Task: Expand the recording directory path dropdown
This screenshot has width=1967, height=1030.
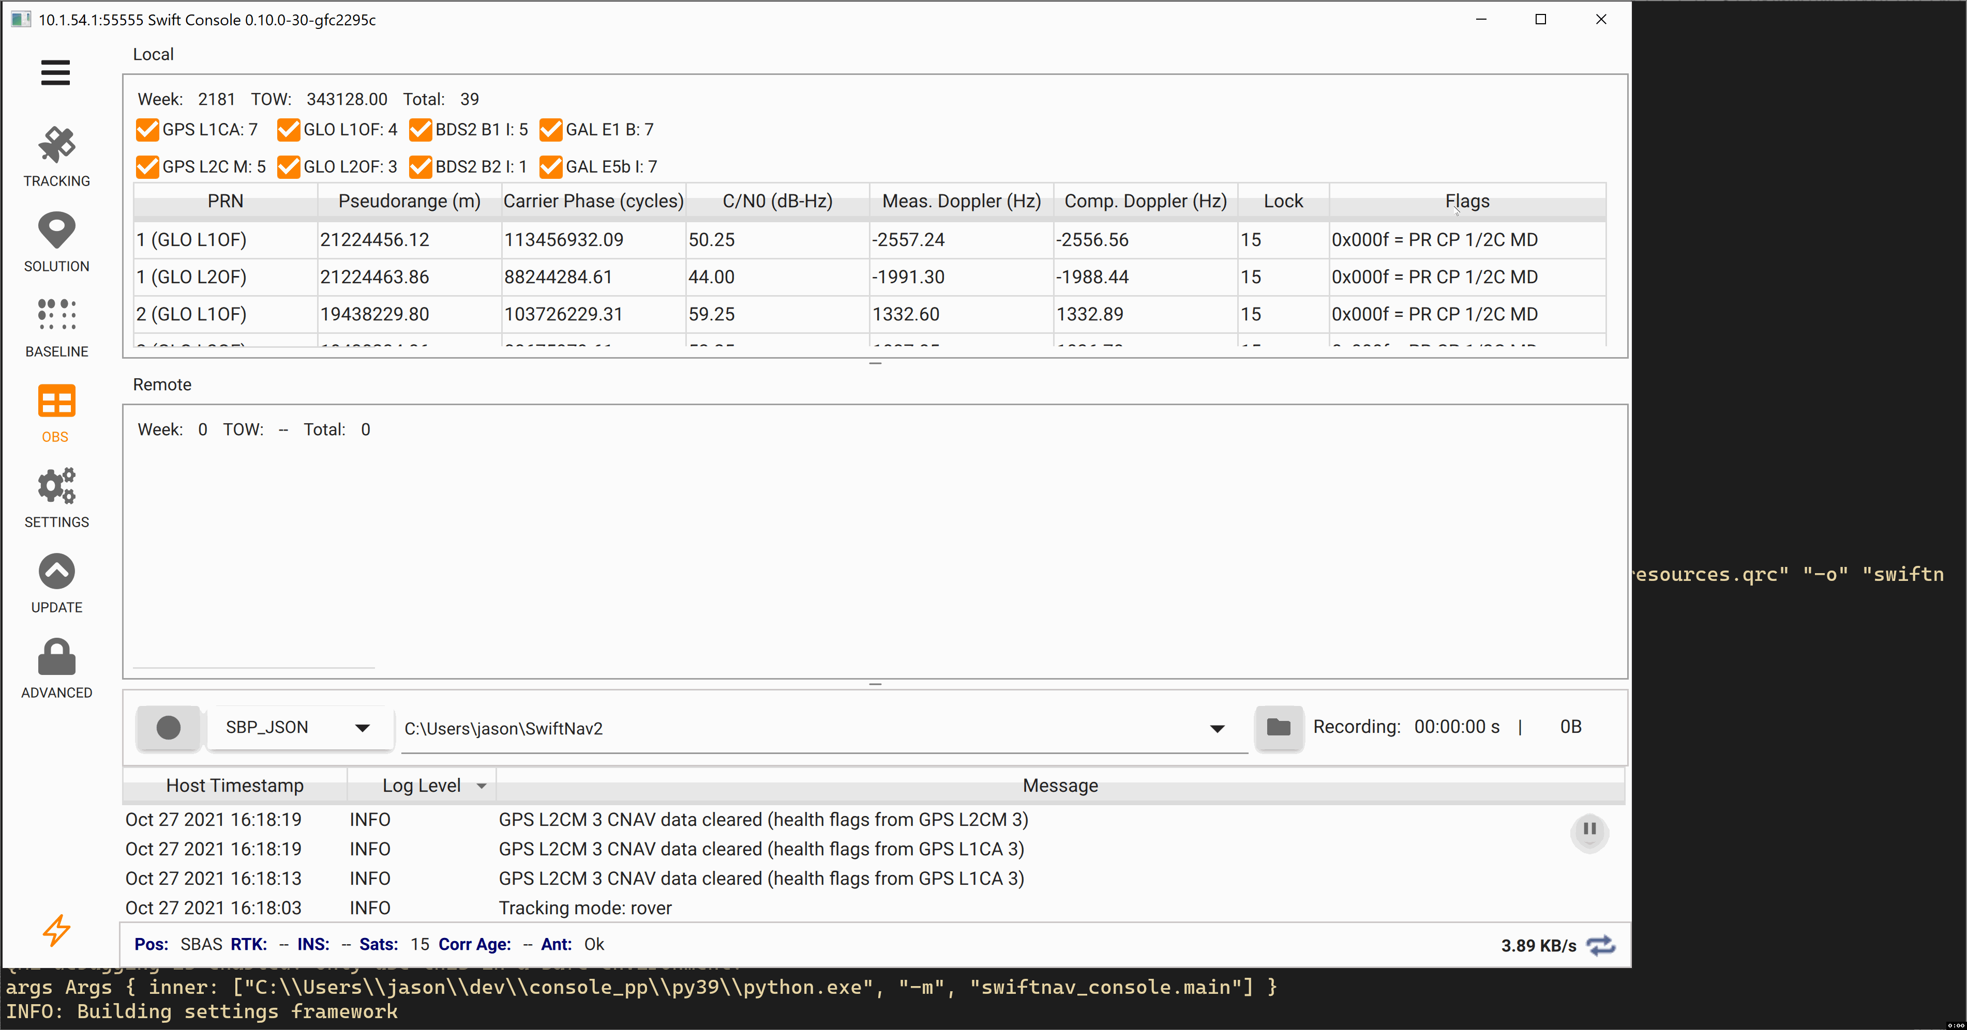Action: tap(1217, 729)
